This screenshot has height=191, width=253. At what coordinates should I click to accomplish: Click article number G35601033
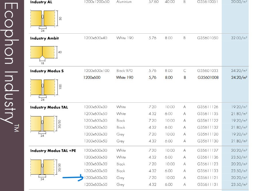(208, 71)
